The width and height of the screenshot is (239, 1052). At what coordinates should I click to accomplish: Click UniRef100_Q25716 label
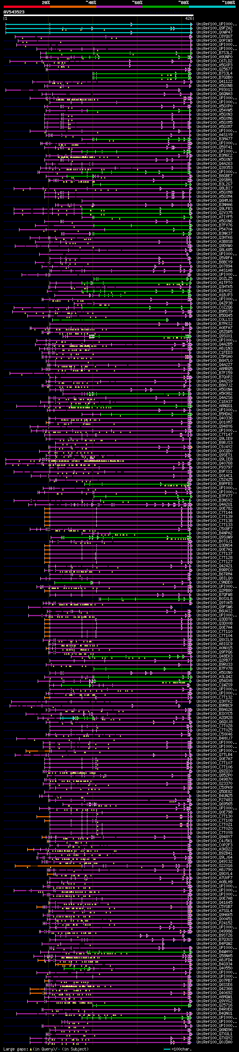pyautogui.click(x=214, y=1005)
